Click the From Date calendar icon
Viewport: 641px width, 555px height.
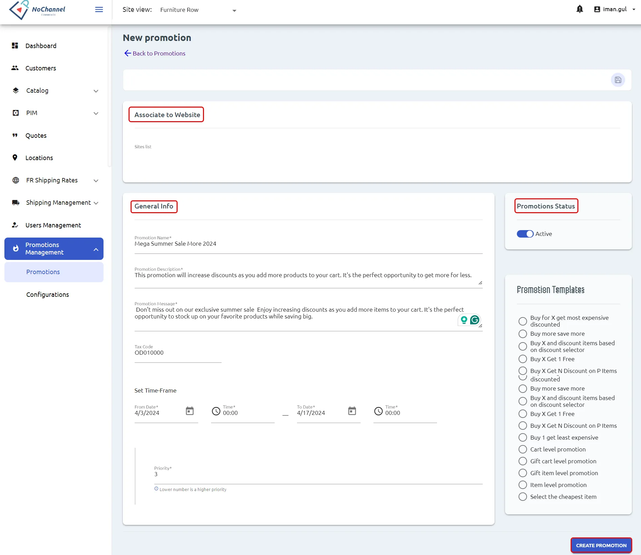pos(190,411)
